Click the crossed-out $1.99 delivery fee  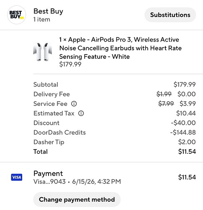(164, 94)
